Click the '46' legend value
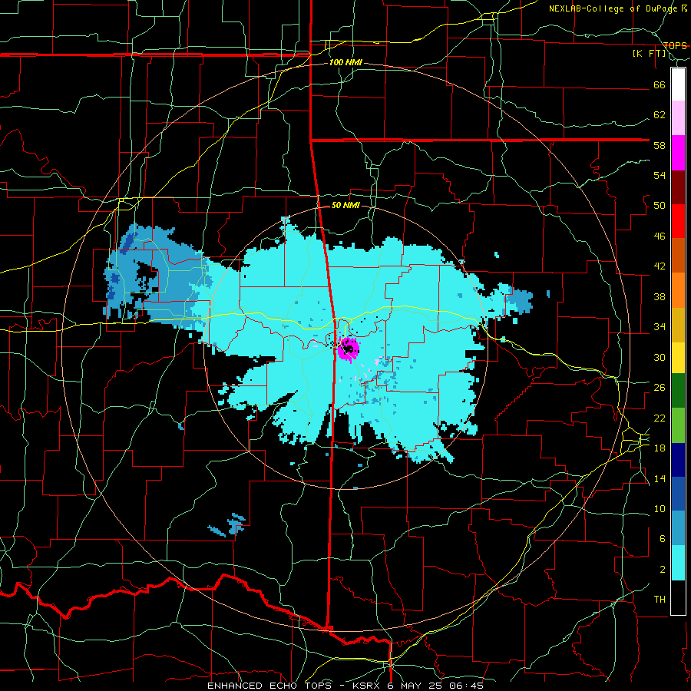 [x=660, y=236]
